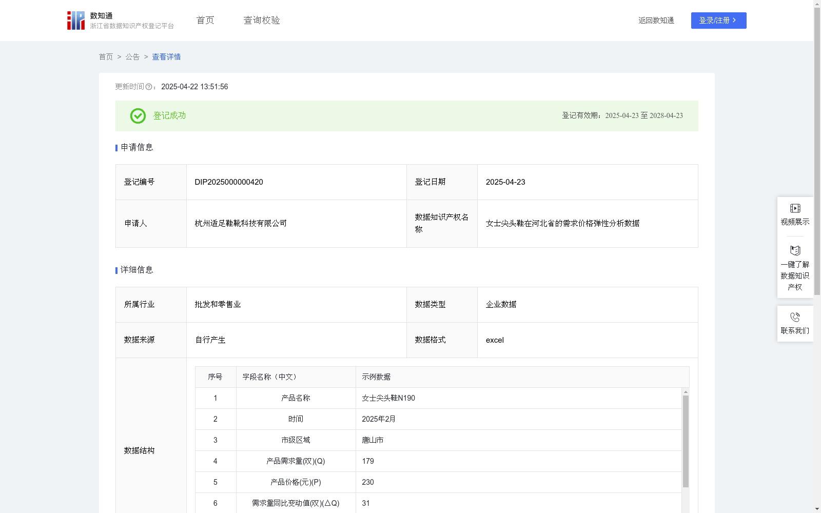This screenshot has height=513, width=821.
Task: Go to 公告 in the breadcrumb
Action: (132, 57)
